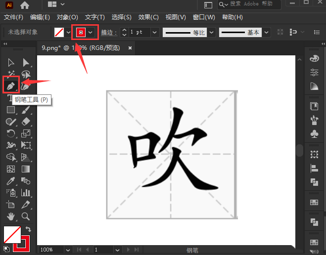326x255 pixels.
Task: Select the Shaper tool
Action: click(x=11, y=122)
